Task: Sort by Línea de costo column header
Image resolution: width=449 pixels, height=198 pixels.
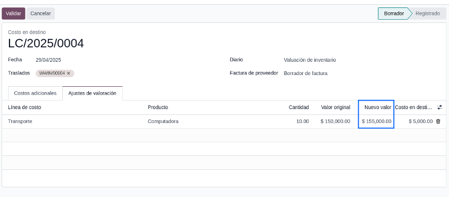Action: pos(24,108)
